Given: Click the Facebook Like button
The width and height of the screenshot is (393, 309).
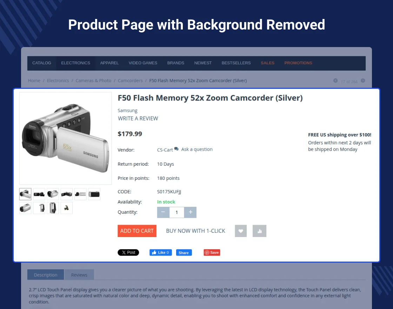Looking at the screenshot, I should 161,252.
